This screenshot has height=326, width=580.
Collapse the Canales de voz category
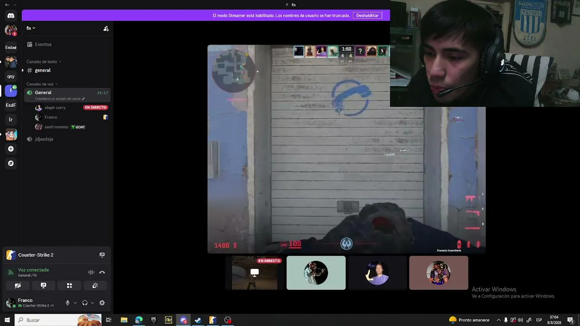[42, 84]
